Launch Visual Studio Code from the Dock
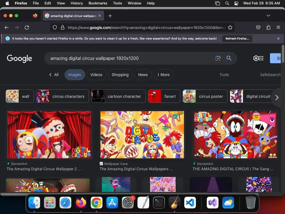 (190, 203)
